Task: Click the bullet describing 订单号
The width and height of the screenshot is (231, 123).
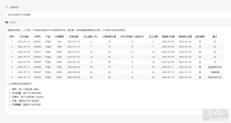Action: (28, 97)
